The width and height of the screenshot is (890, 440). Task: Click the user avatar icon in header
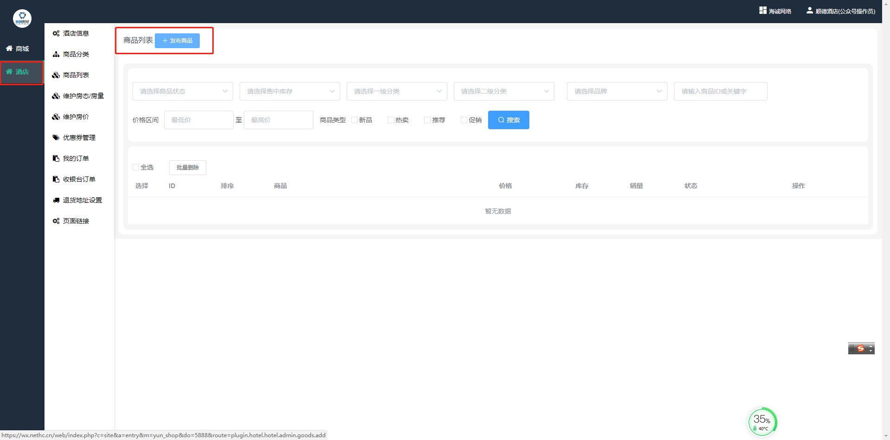click(x=809, y=10)
